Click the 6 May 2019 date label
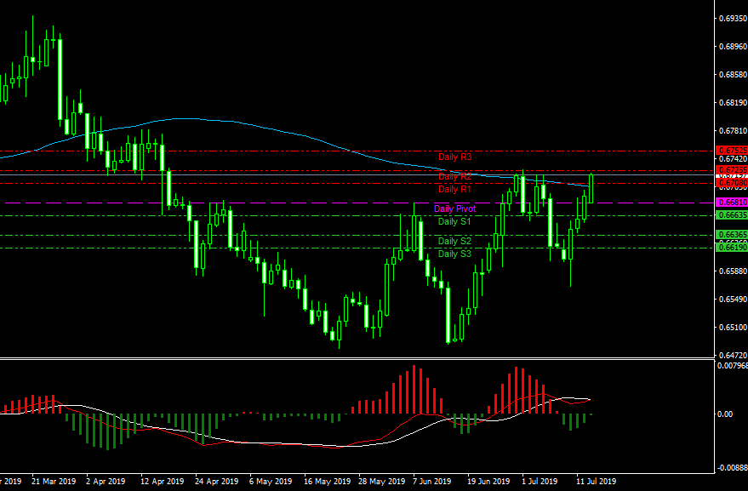Image resolution: width=748 pixels, height=491 pixels. [271, 482]
